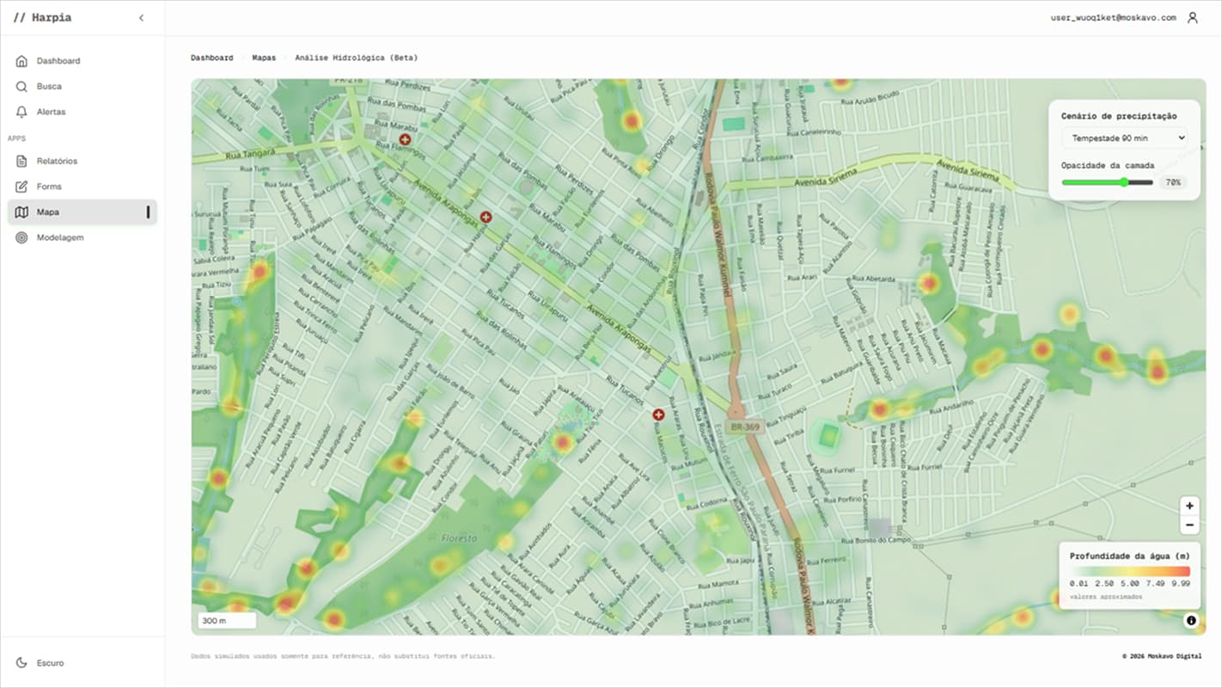Click the 300 m scale indicator
This screenshot has width=1222, height=688.
point(227,620)
